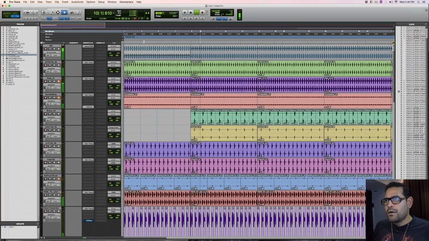This screenshot has height=241, width=429.
Task: Click the Snare_02 track name button
Action: [x=51, y=111]
